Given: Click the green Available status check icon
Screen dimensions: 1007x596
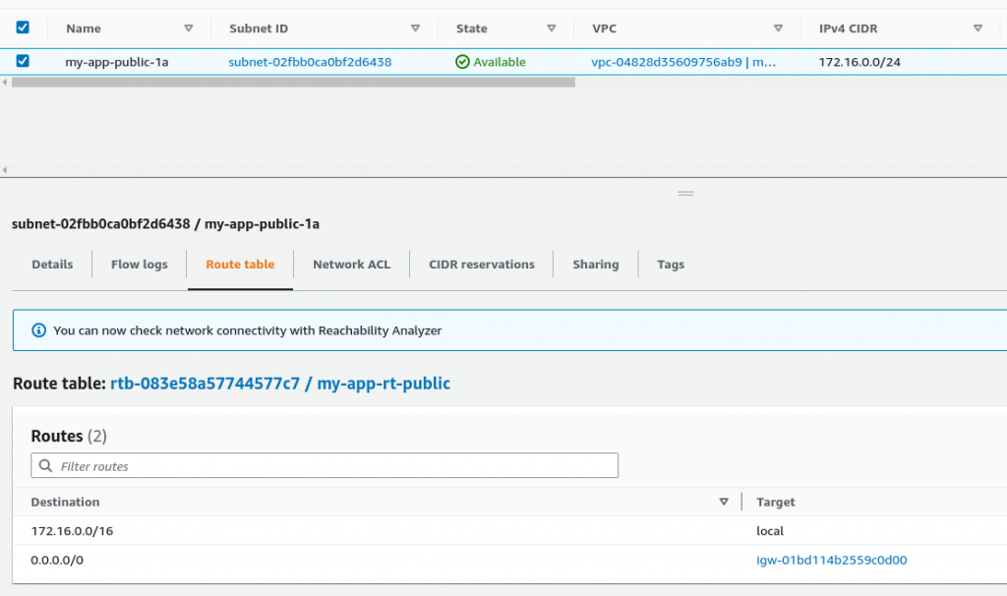Looking at the screenshot, I should click(462, 62).
